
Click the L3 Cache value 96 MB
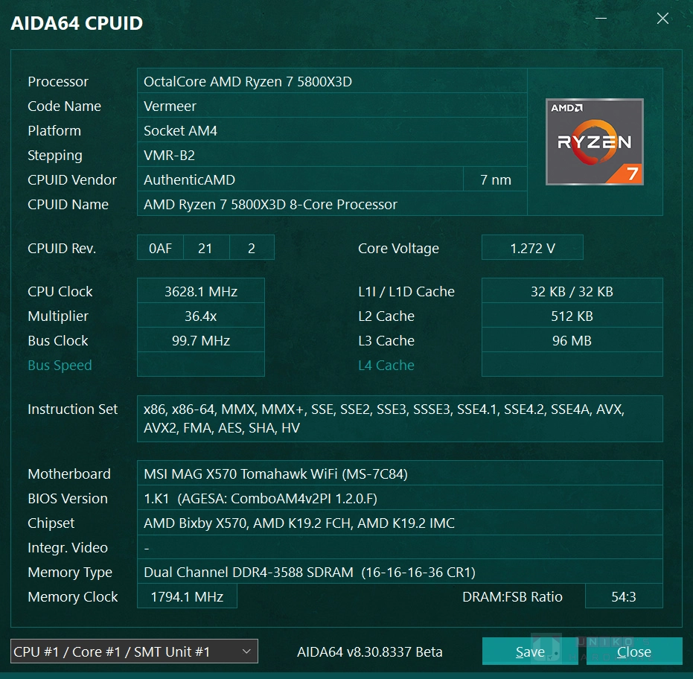pos(572,340)
